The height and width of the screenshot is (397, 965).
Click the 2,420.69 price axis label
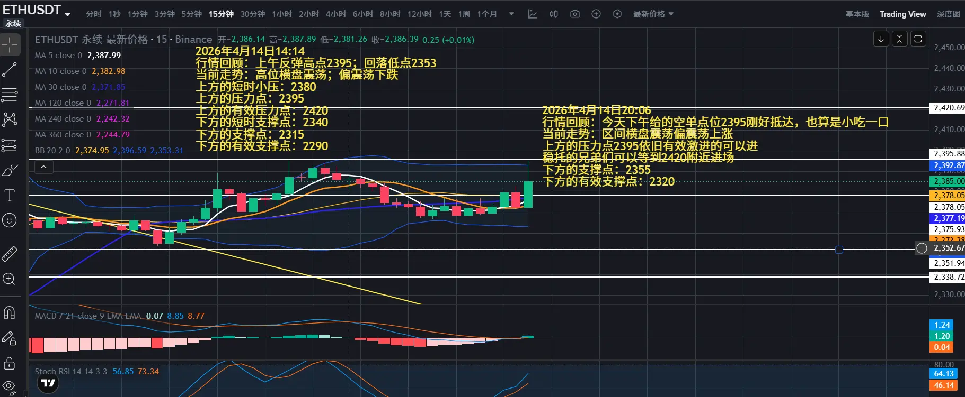click(x=948, y=108)
